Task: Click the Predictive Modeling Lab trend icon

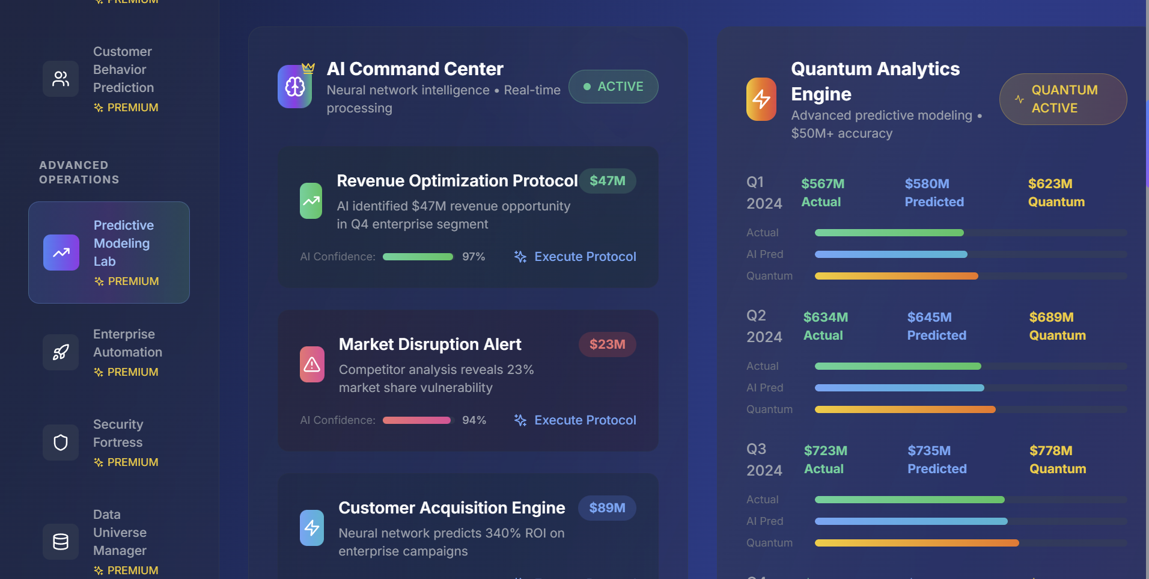Action: tap(61, 253)
